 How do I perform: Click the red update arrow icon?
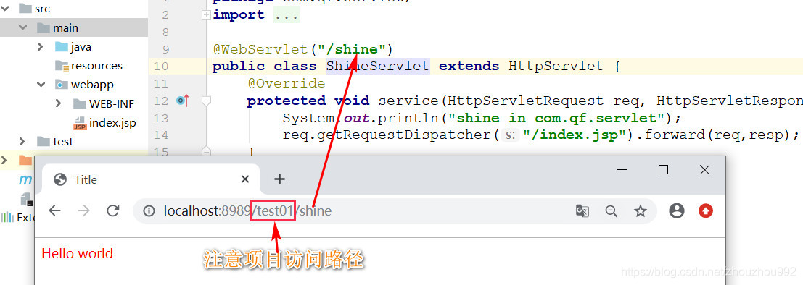706,211
